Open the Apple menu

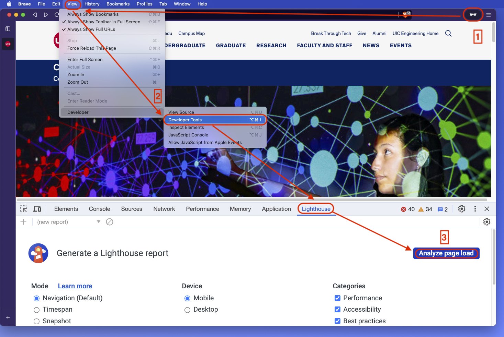coord(9,4)
